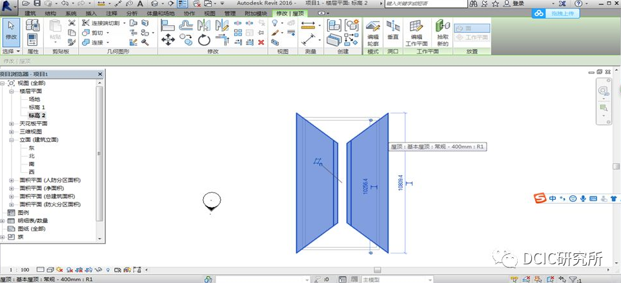Collapse the 立面 (建筑立面) node
Viewport: 621px width, 283px height.
[12, 140]
